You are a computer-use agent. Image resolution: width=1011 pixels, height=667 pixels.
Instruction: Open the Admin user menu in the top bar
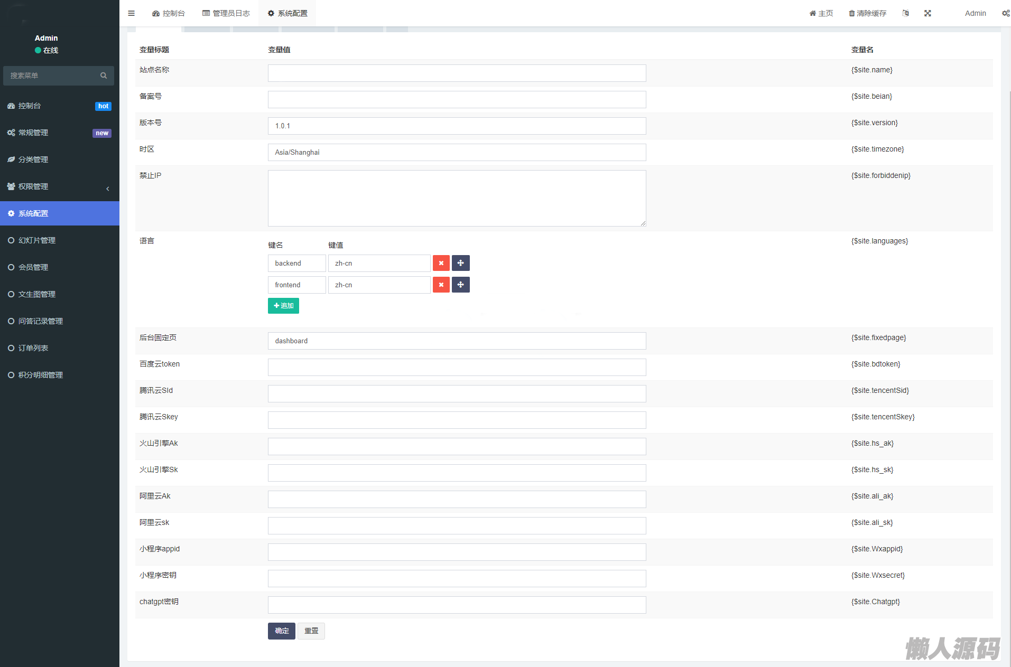coord(976,13)
